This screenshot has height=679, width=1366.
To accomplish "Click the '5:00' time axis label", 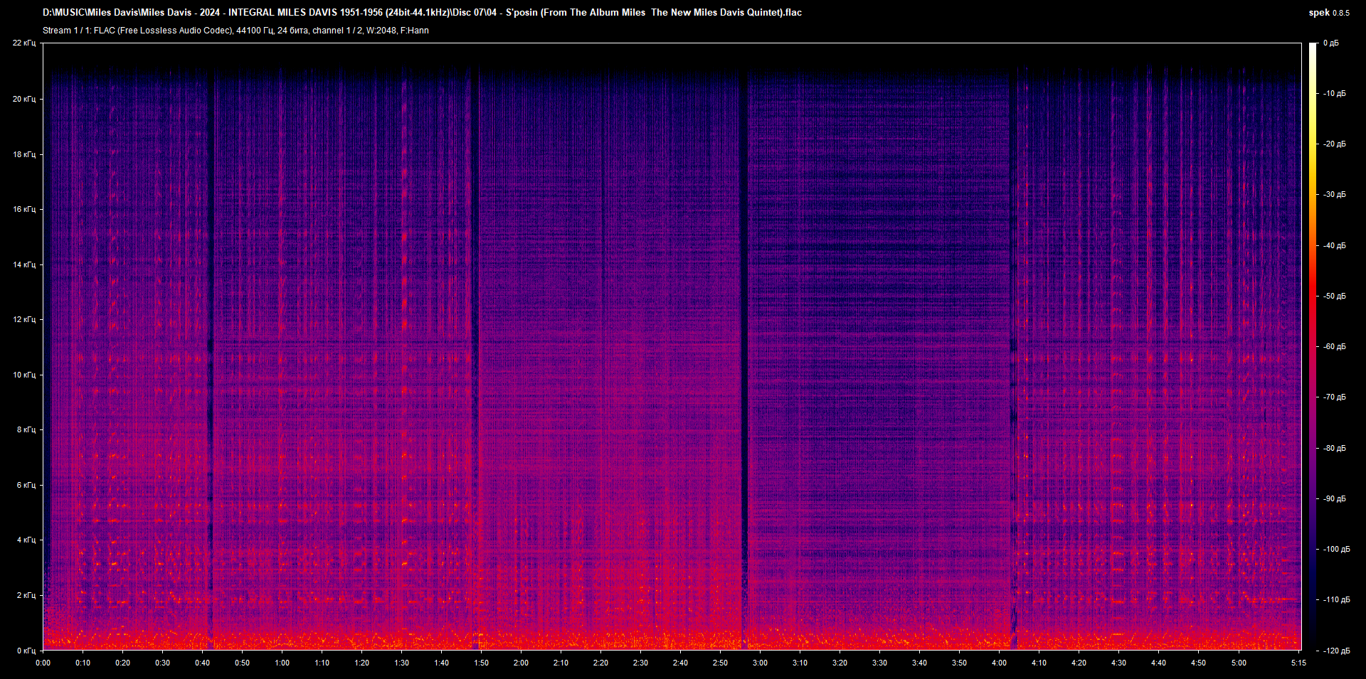I will coord(1239,663).
